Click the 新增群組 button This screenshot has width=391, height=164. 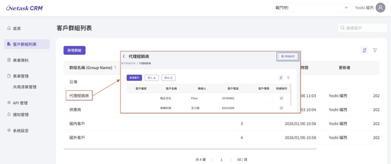pyautogui.click(x=74, y=50)
